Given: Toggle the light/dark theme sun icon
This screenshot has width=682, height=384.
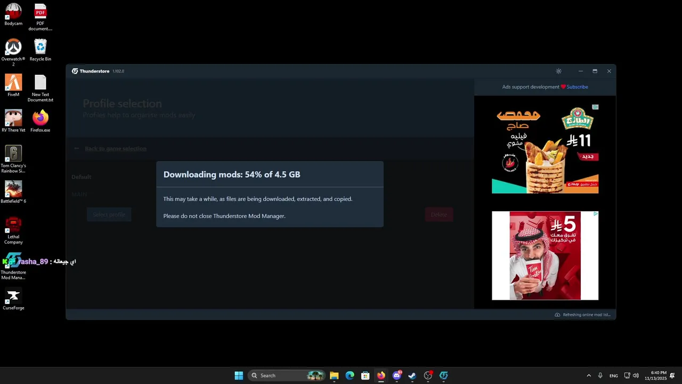Looking at the screenshot, I should (x=558, y=71).
